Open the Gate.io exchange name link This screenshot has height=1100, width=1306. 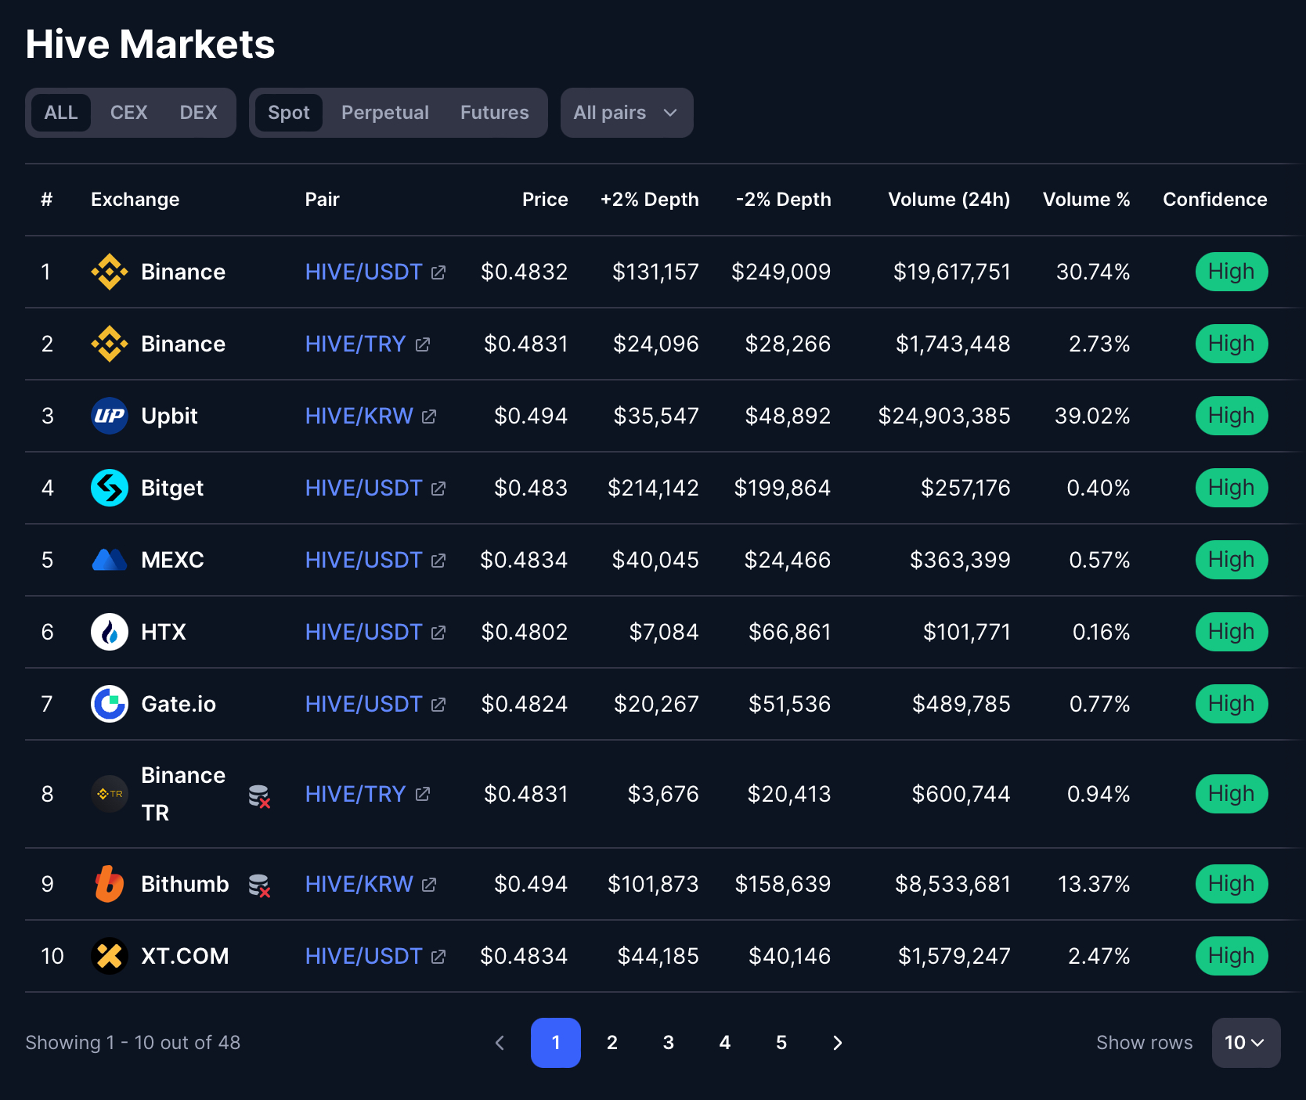pyautogui.click(x=179, y=704)
